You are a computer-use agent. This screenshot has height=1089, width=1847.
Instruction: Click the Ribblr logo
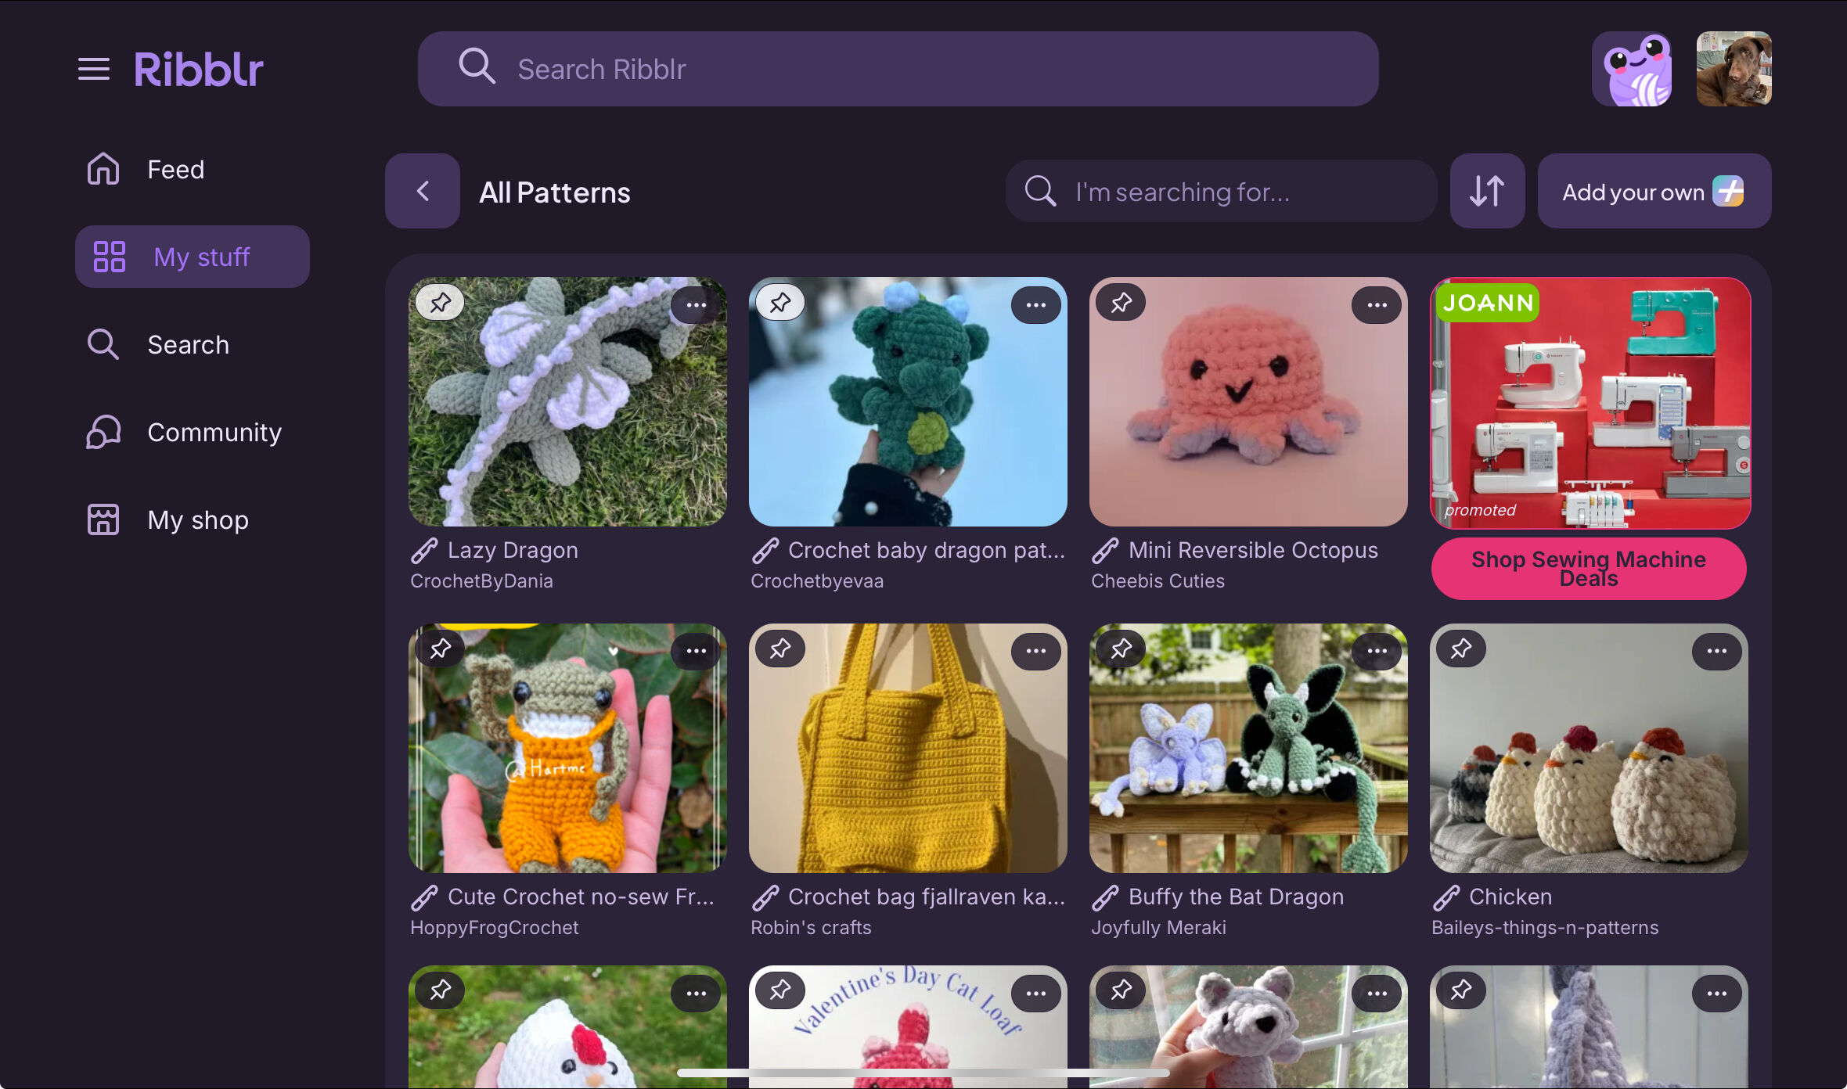coord(199,69)
